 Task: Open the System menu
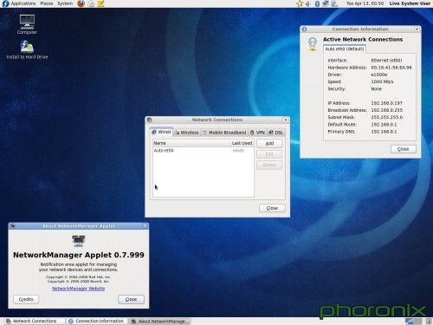65,3
